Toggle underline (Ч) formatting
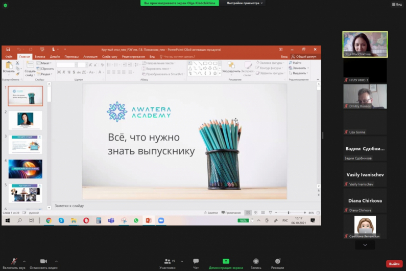Viewport: 406px width, 271px height. (69, 72)
